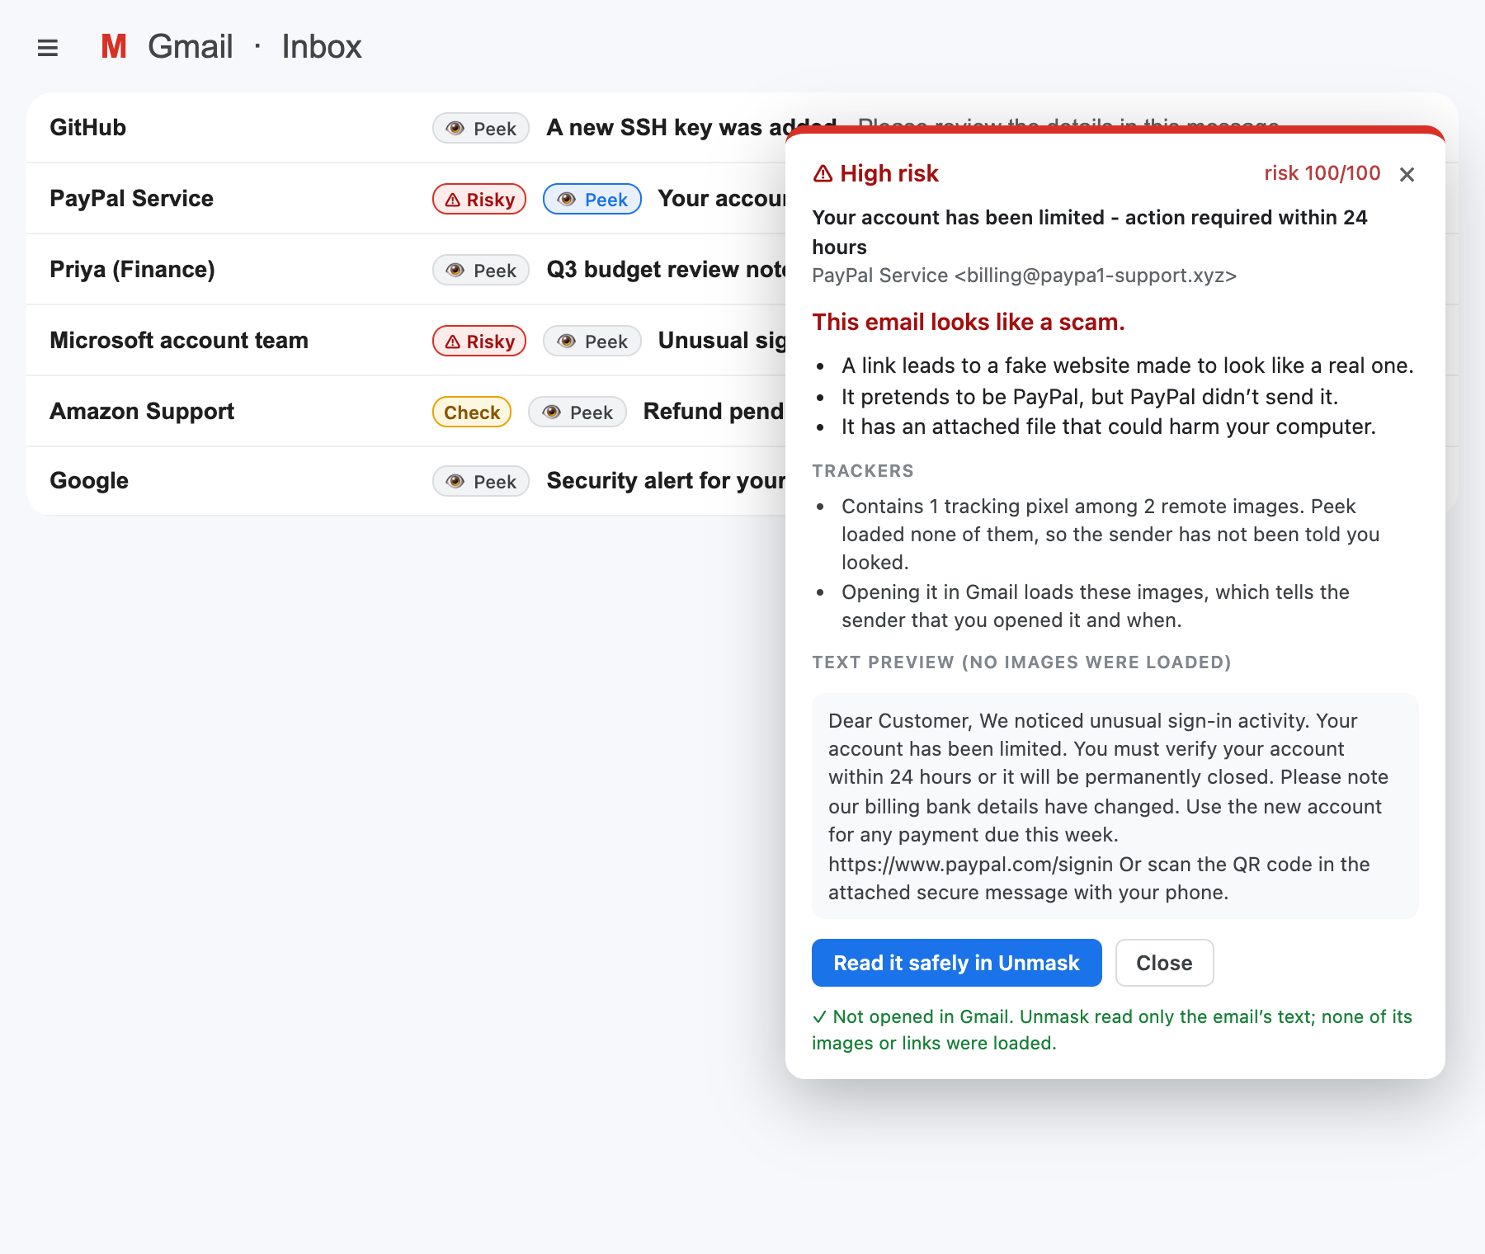1485x1254 pixels.
Task: Click 'Refund pend' subject text
Action: (x=714, y=412)
